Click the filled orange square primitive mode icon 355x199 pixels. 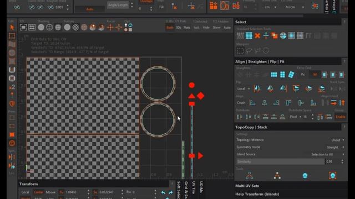tap(12, 135)
